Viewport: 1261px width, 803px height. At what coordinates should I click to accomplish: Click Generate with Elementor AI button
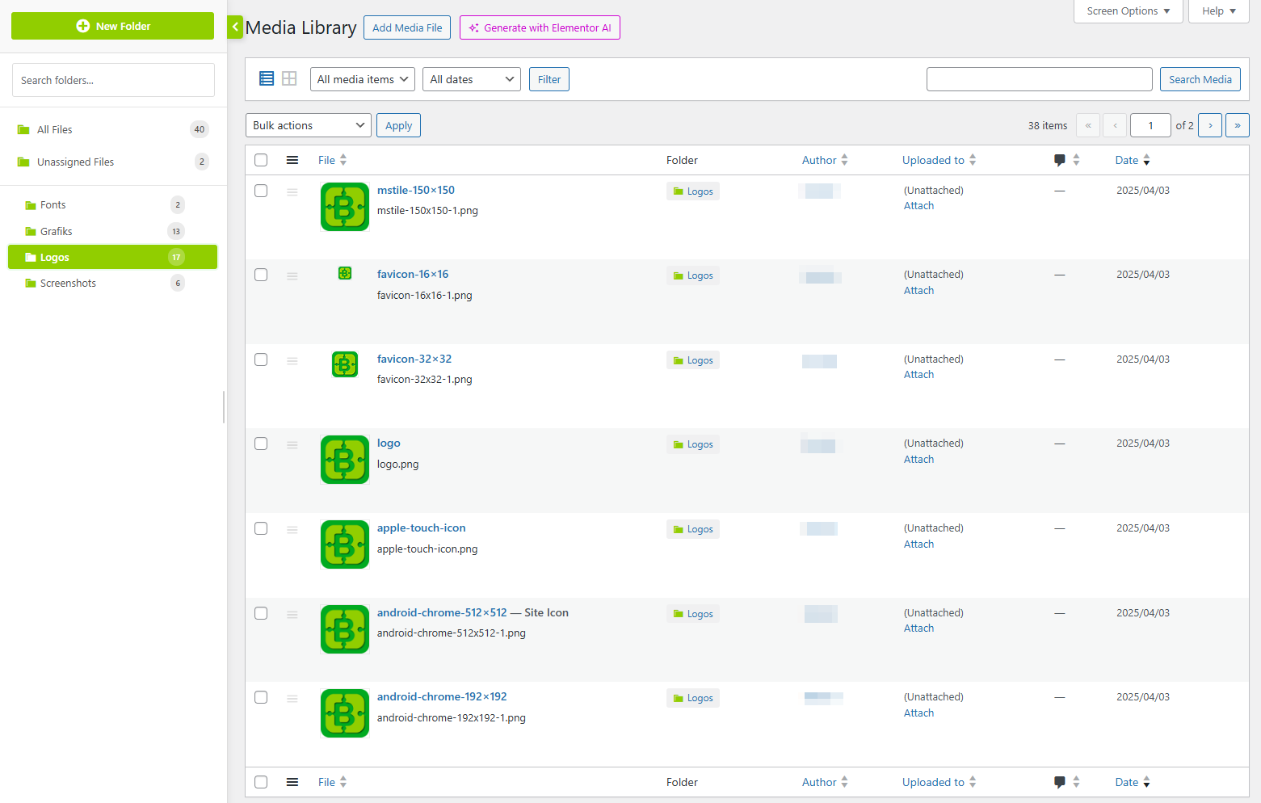coord(540,27)
